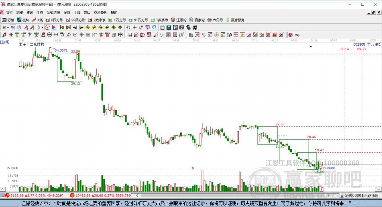Jump to first bar with skip-left arrow
This screenshot has width=382, height=207.
click(62, 27)
